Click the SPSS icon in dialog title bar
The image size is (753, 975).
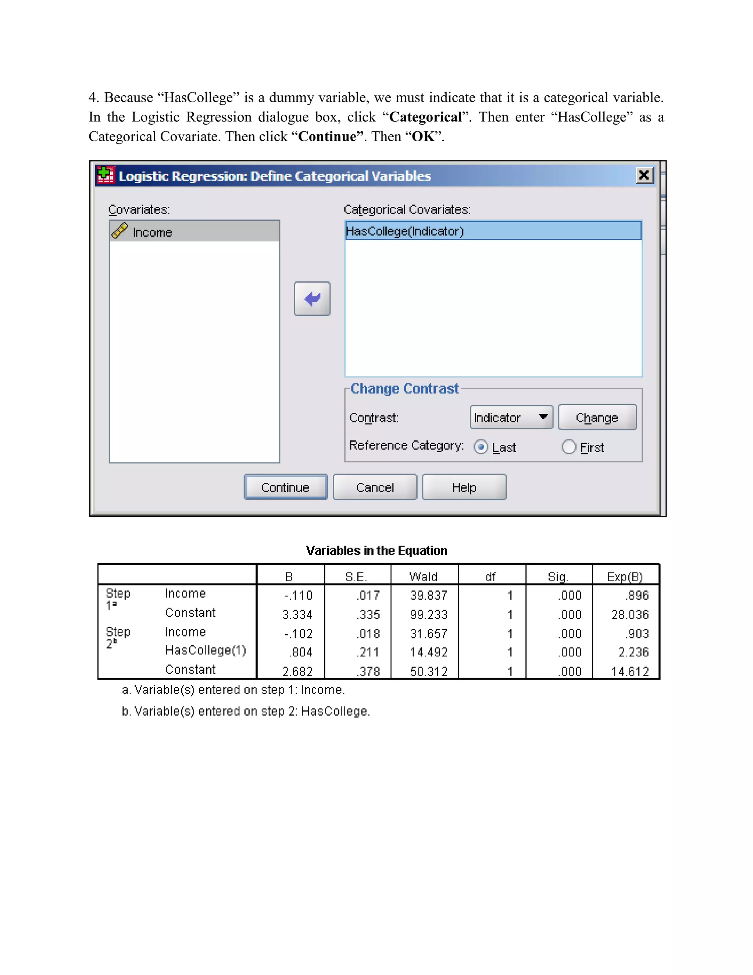tap(106, 175)
